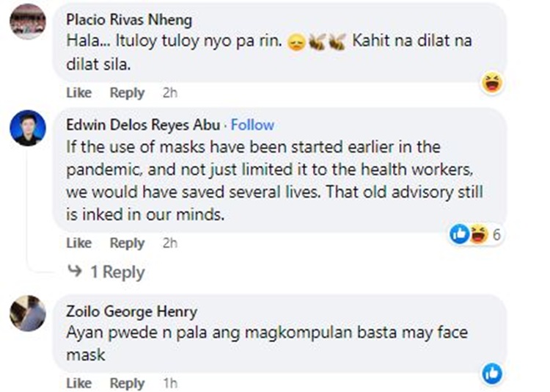Open Zoilo George Henry's name link
Image resolution: width=550 pixels, height=392 pixels.
click(x=131, y=311)
